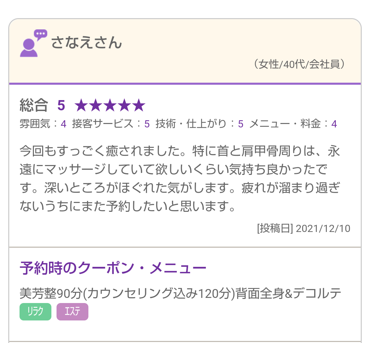This screenshot has height=343, width=370.
Task: Tap the green リラク tag
Action: pos(35,312)
